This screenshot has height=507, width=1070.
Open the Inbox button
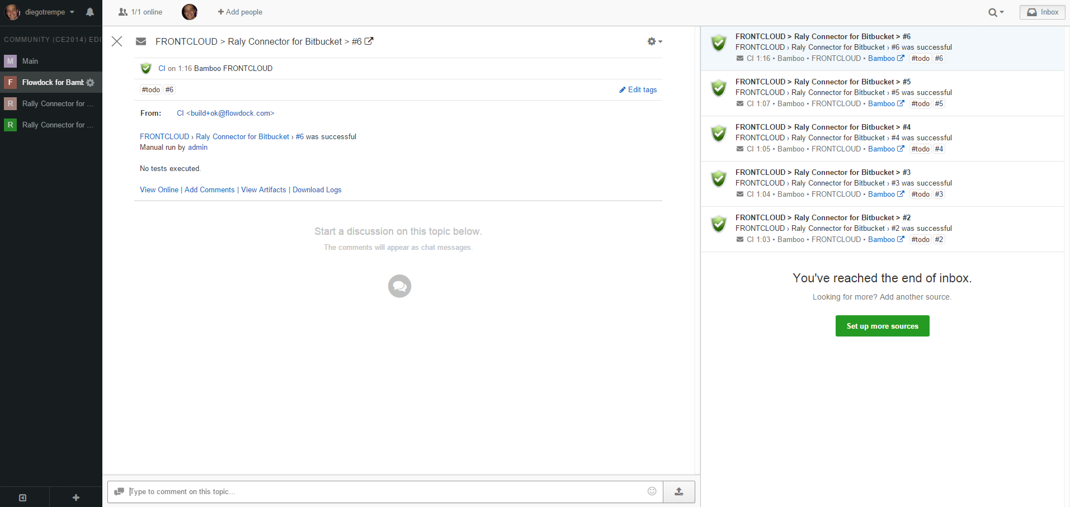tap(1042, 12)
